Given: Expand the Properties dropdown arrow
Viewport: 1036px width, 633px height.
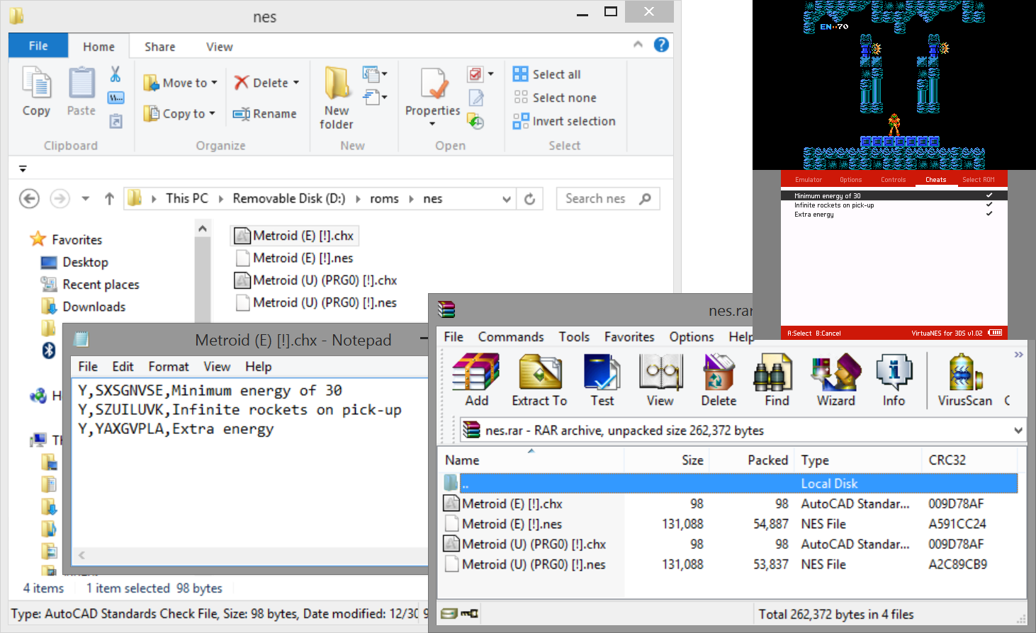Looking at the screenshot, I should 432,125.
